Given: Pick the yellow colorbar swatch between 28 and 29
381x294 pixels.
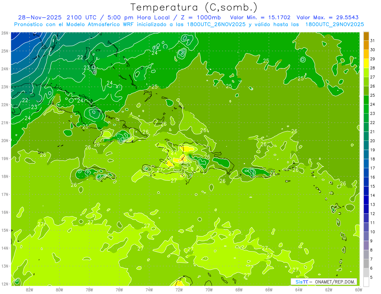Looking at the screenshot, I should coord(366,63).
